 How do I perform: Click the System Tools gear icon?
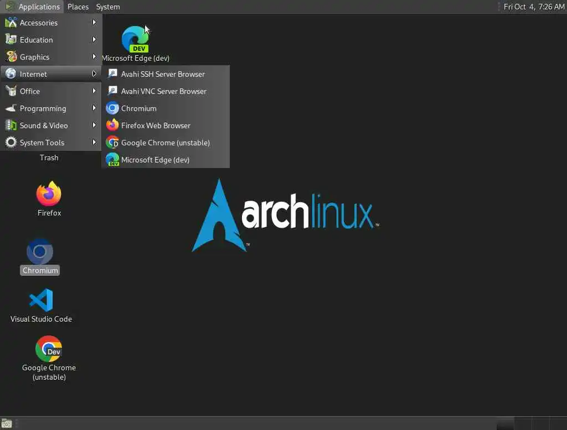click(x=11, y=142)
